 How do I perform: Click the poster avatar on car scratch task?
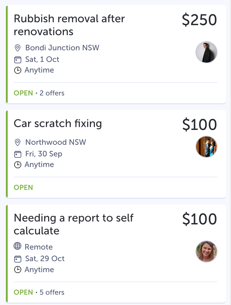(206, 146)
